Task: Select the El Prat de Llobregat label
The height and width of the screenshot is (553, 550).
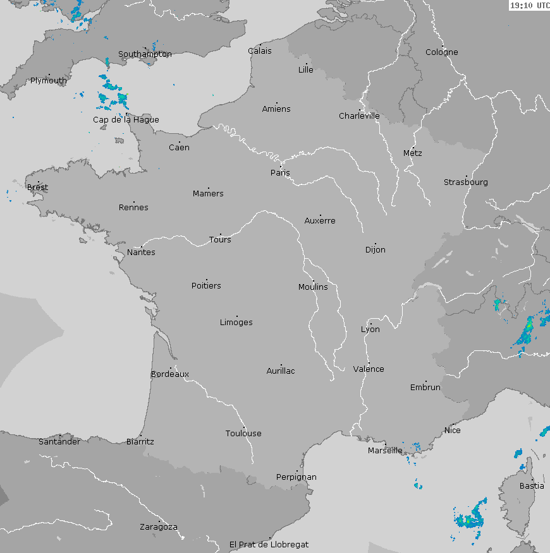Action: coord(269,544)
